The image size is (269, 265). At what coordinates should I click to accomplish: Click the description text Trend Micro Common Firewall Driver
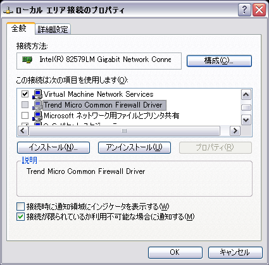[x=86, y=171]
